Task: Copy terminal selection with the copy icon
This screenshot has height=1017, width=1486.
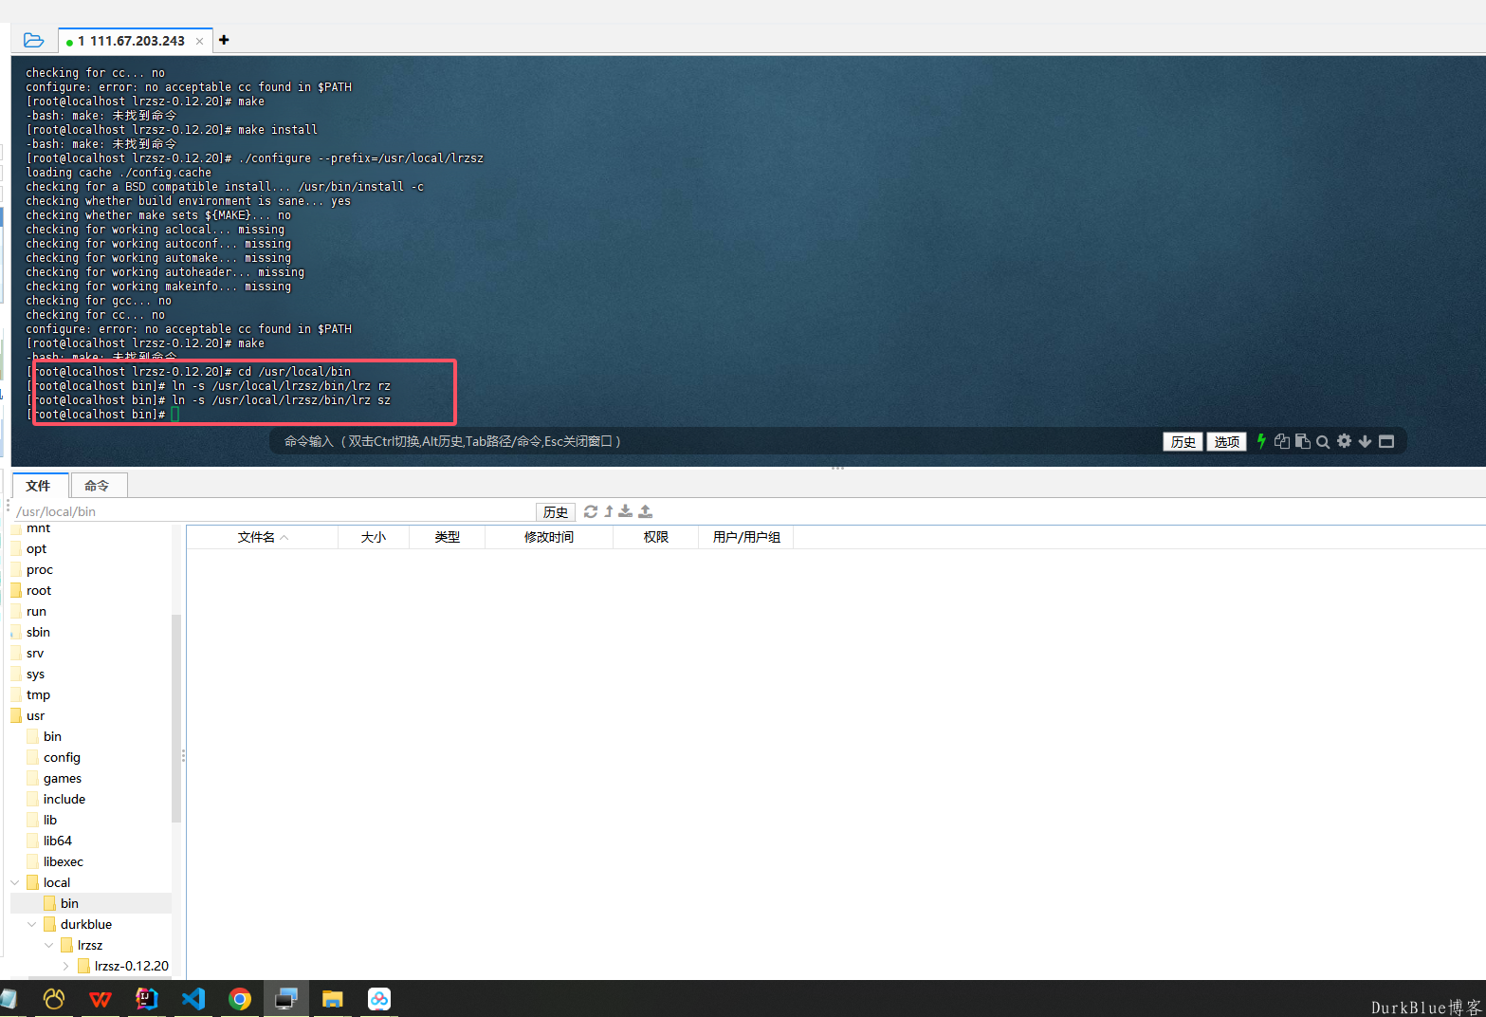Action: [x=1282, y=441]
